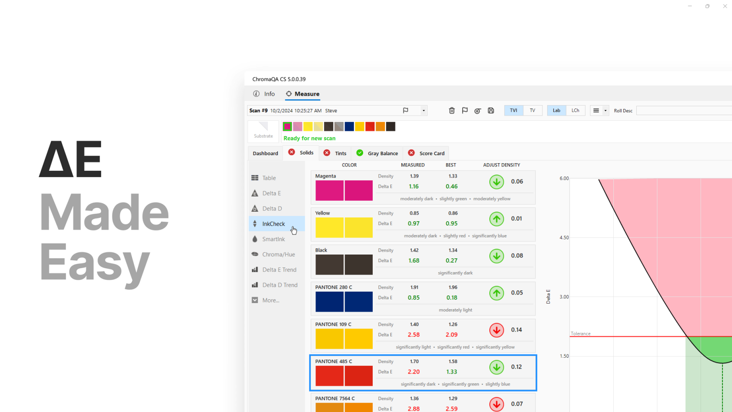Screen dimensions: 732x412
Task: Select the TVI toggle button
Action: [513, 110]
